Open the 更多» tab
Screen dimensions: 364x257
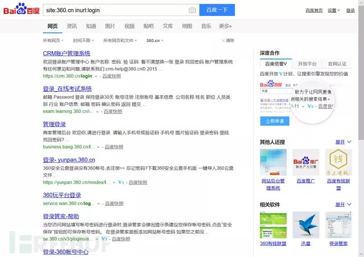(x=225, y=26)
